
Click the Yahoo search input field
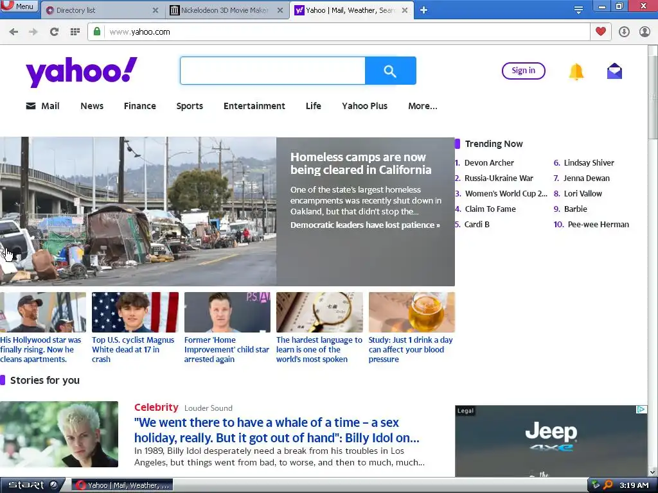tap(272, 71)
